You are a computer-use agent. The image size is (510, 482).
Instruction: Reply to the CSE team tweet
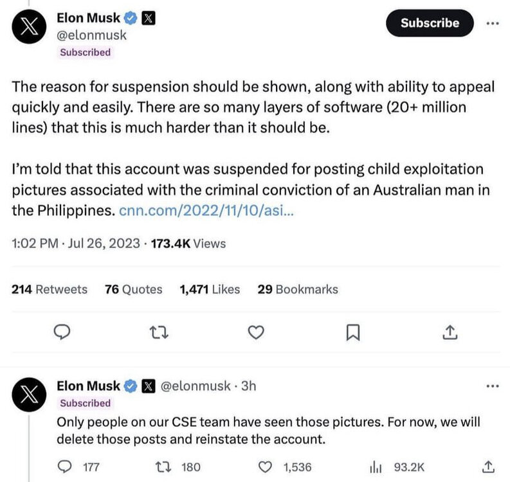(x=65, y=467)
